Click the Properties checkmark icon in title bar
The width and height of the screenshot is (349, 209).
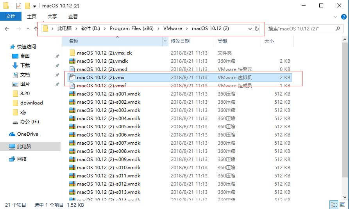(19, 6)
